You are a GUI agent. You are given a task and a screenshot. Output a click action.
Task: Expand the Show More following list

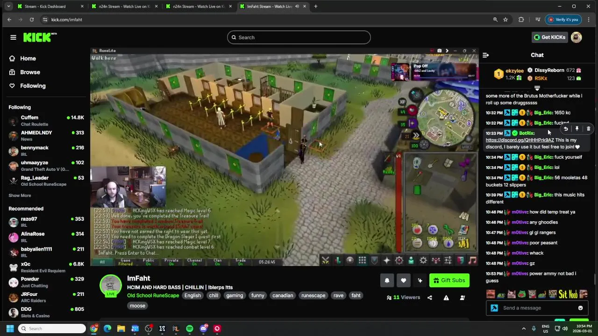[20, 196]
